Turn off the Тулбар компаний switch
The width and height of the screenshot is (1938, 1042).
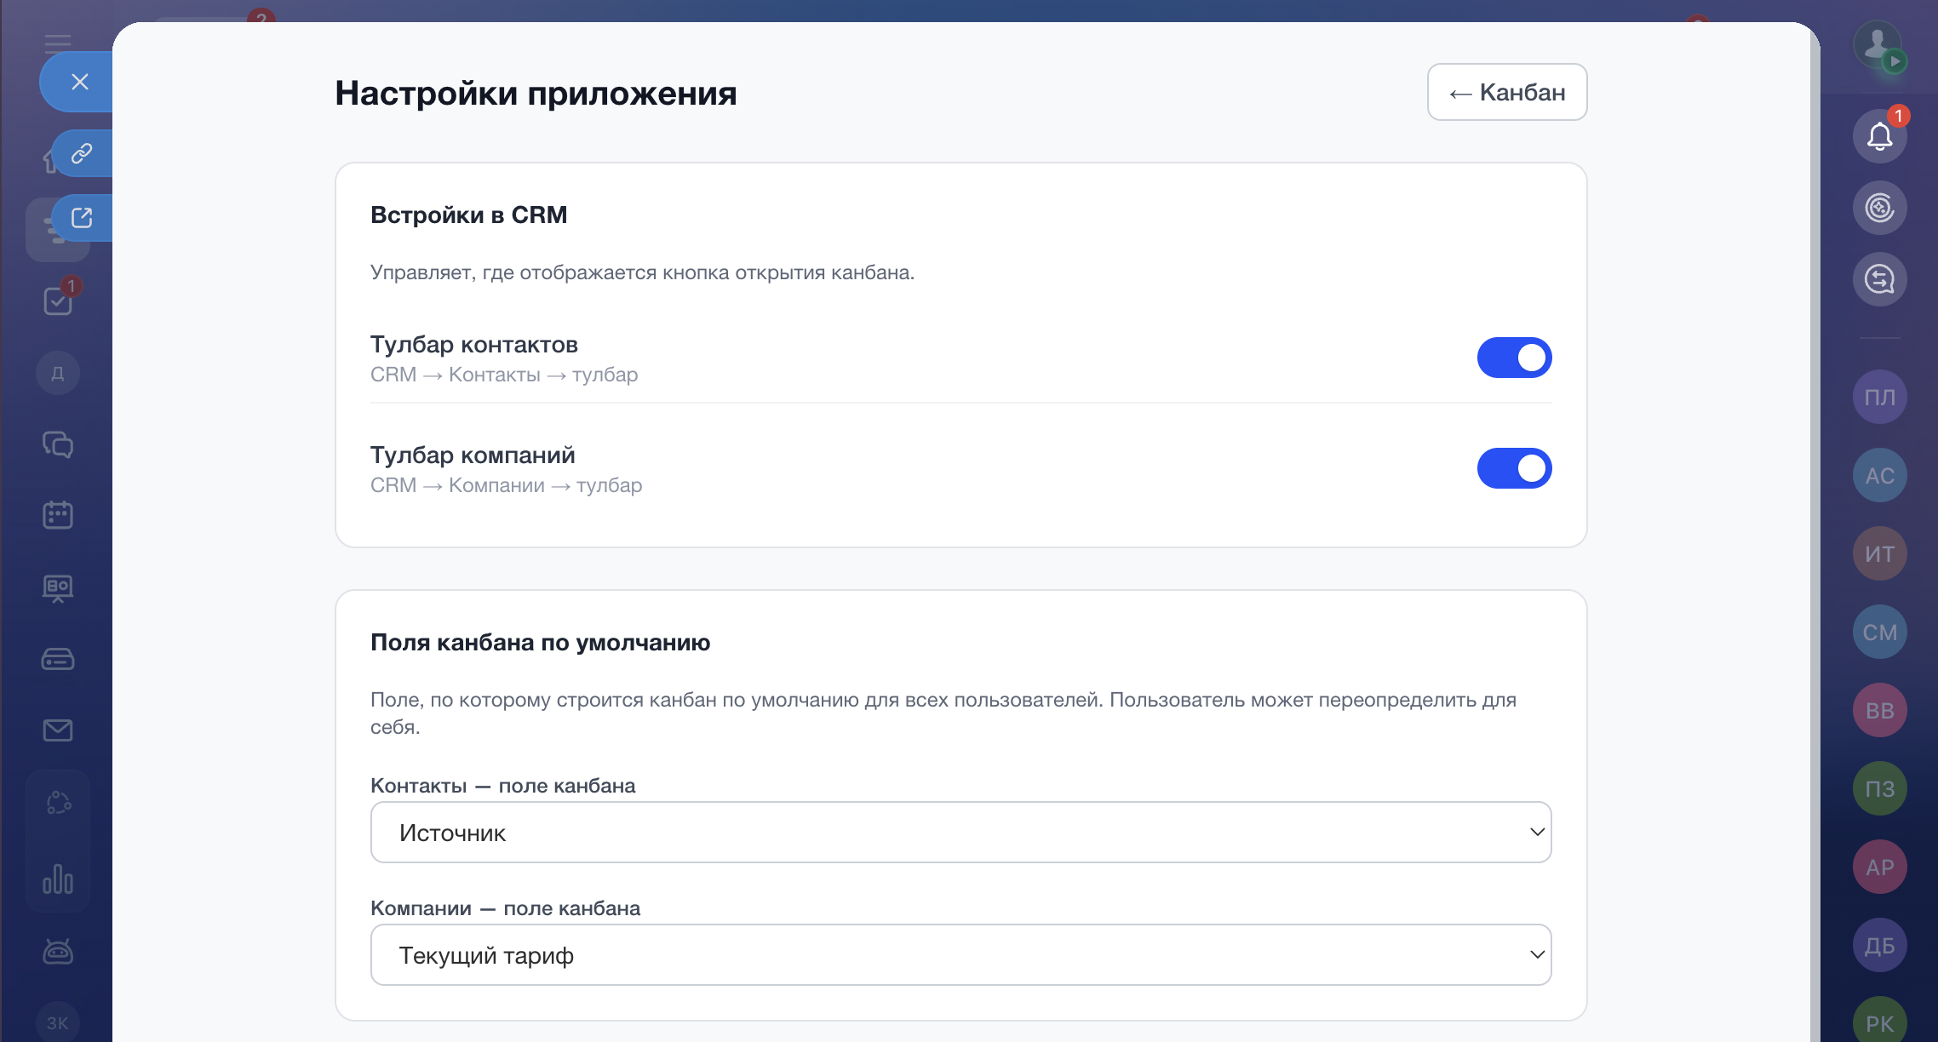(1514, 468)
